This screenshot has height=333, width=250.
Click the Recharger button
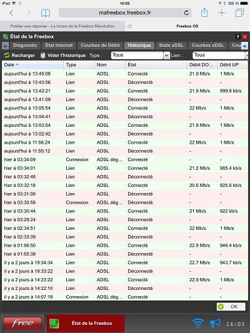point(19,56)
